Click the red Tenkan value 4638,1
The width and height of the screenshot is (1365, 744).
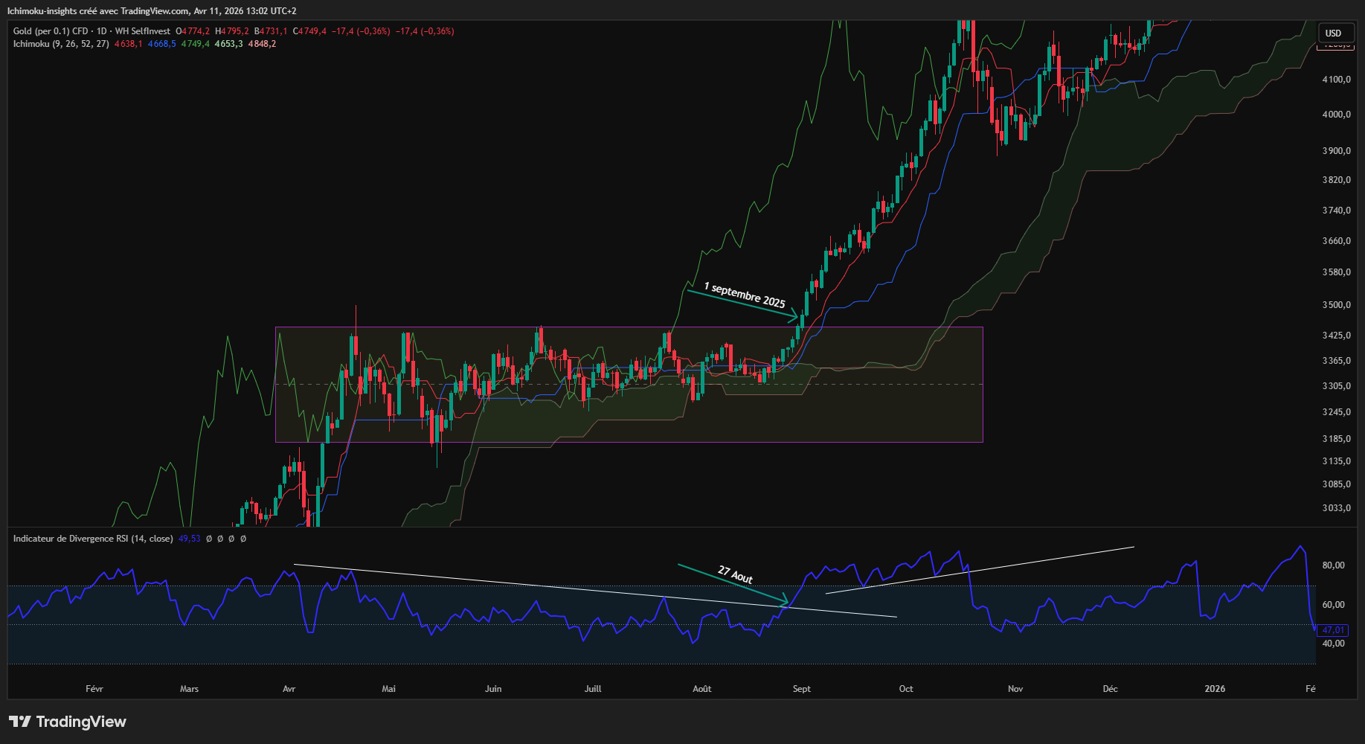click(128, 44)
